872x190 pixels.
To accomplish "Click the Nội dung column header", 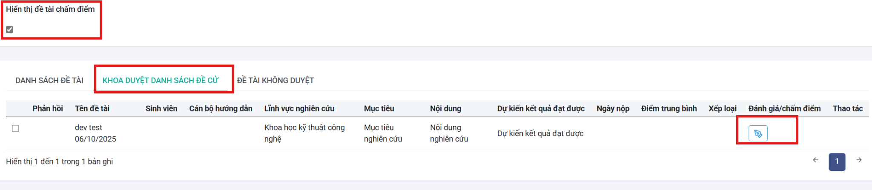I will pos(445,108).
